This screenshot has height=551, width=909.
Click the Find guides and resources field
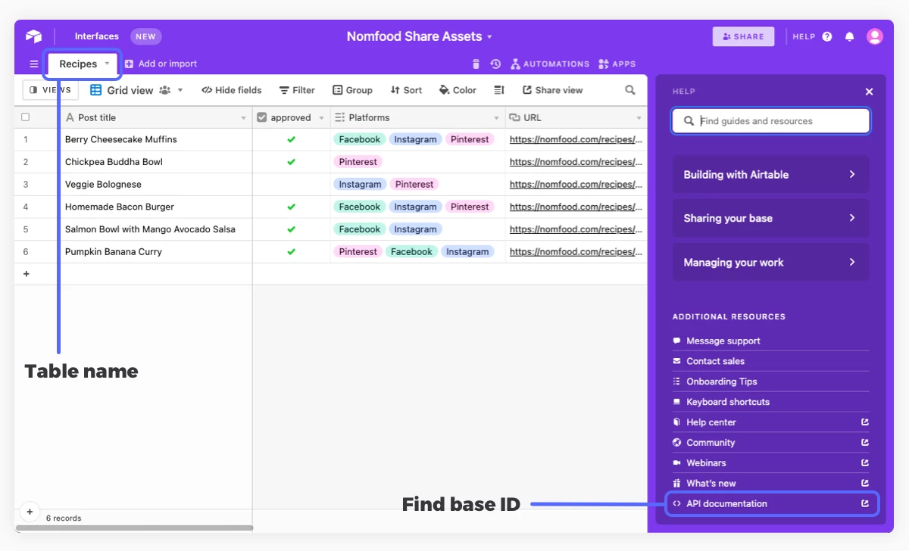(770, 121)
